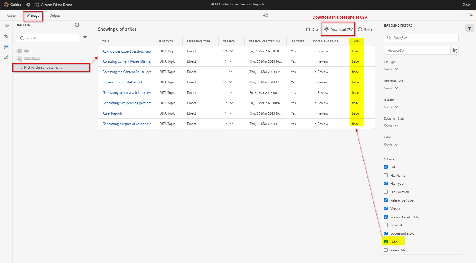This screenshot has height=263, width=476.
Task: Open the Reports panel icon in sidebar
Action: point(6,58)
